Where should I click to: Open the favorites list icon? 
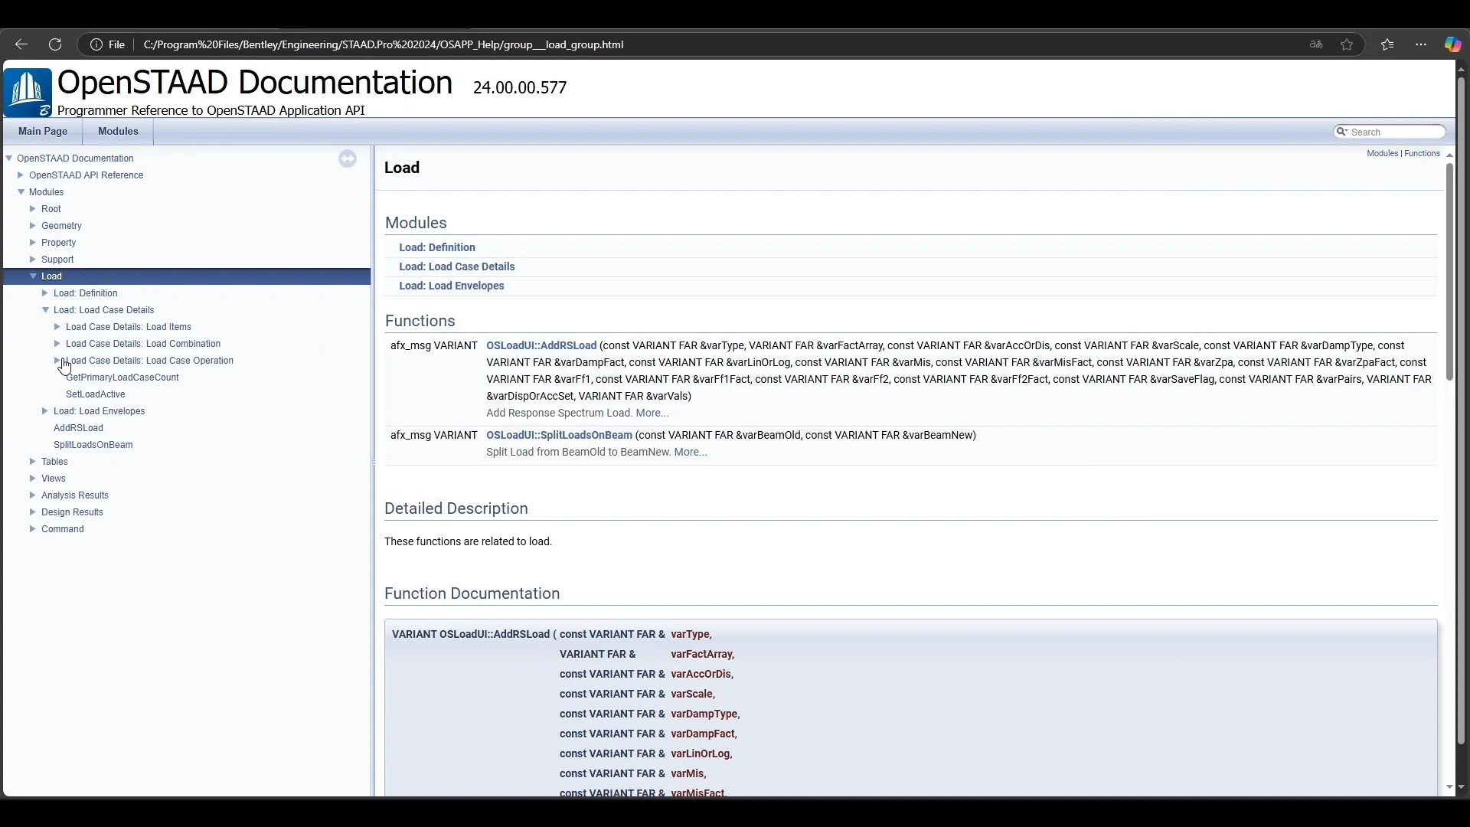[1387, 44]
